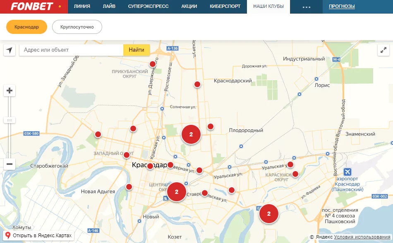Open the cluster of 2 clubs near Плодородный
Screen dimensions: 393x243
[191, 134]
